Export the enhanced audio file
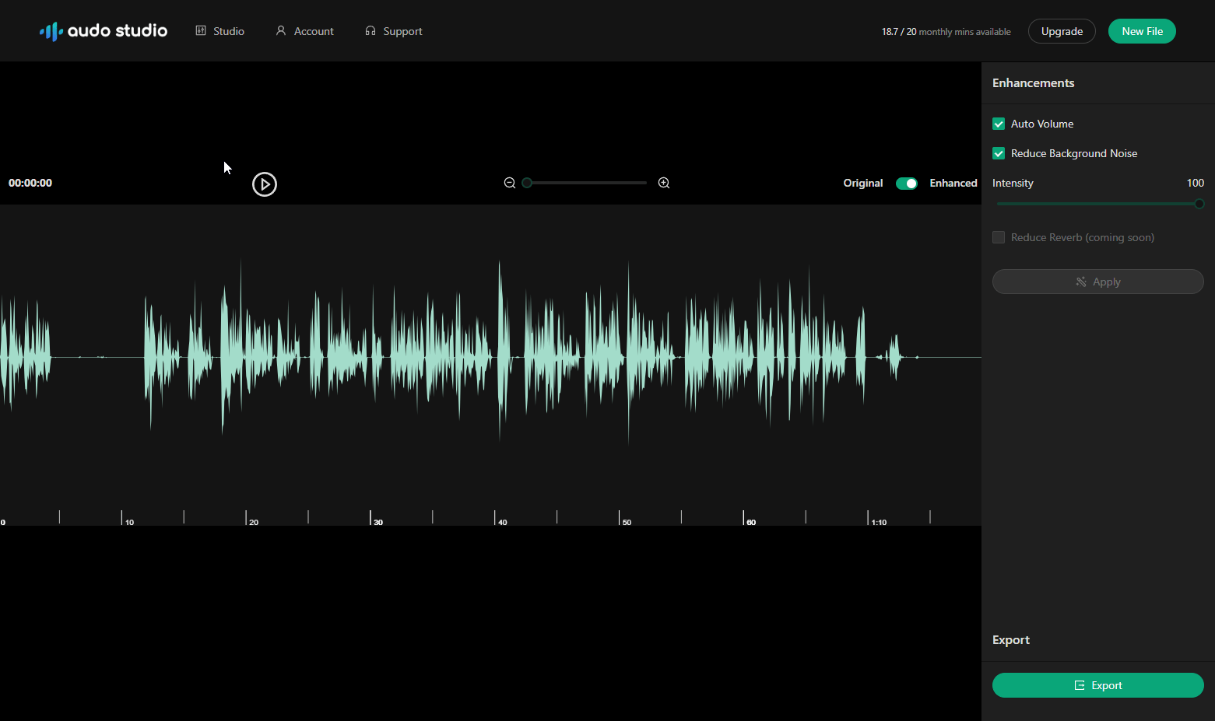The image size is (1215, 721). [x=1098, y=685]
